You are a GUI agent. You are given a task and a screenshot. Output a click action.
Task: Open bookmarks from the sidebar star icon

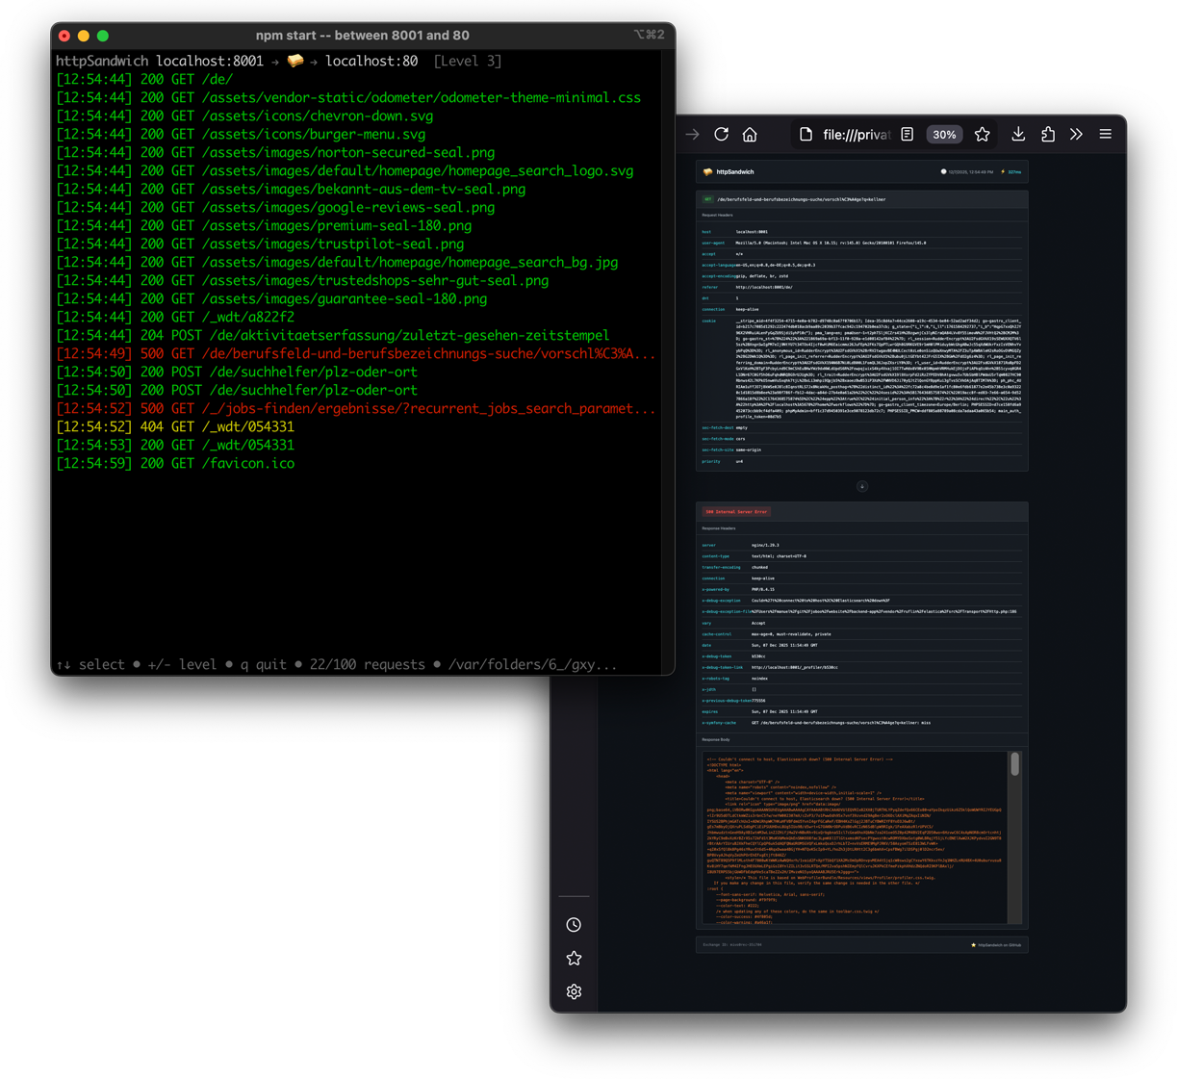(574, 959)
